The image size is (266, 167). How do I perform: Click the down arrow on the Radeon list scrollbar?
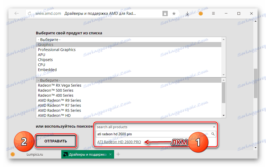click(x=224, y=115)
